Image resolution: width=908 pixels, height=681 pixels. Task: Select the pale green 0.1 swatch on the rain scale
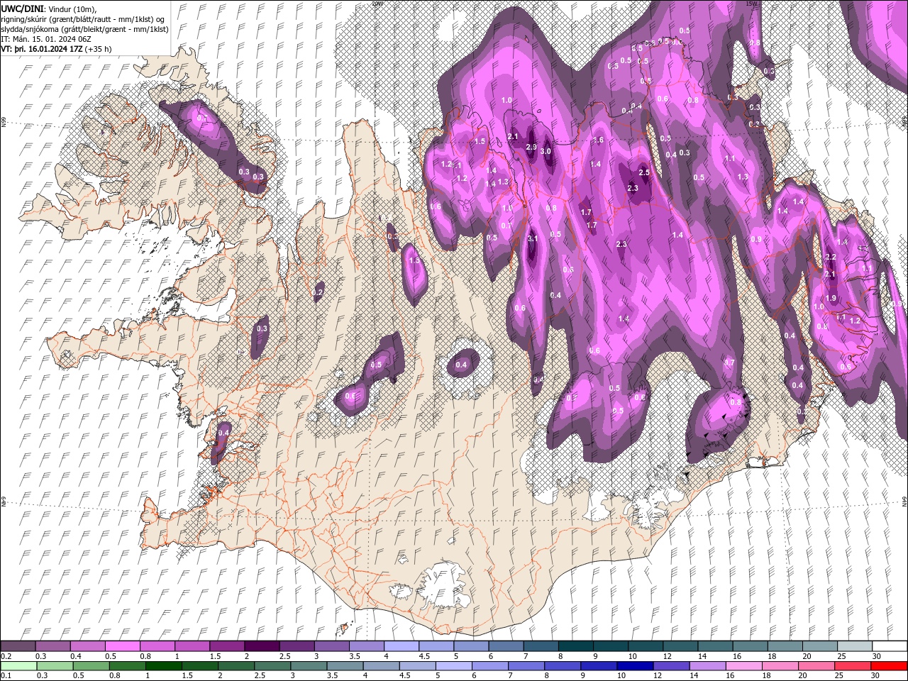[18, 666]
